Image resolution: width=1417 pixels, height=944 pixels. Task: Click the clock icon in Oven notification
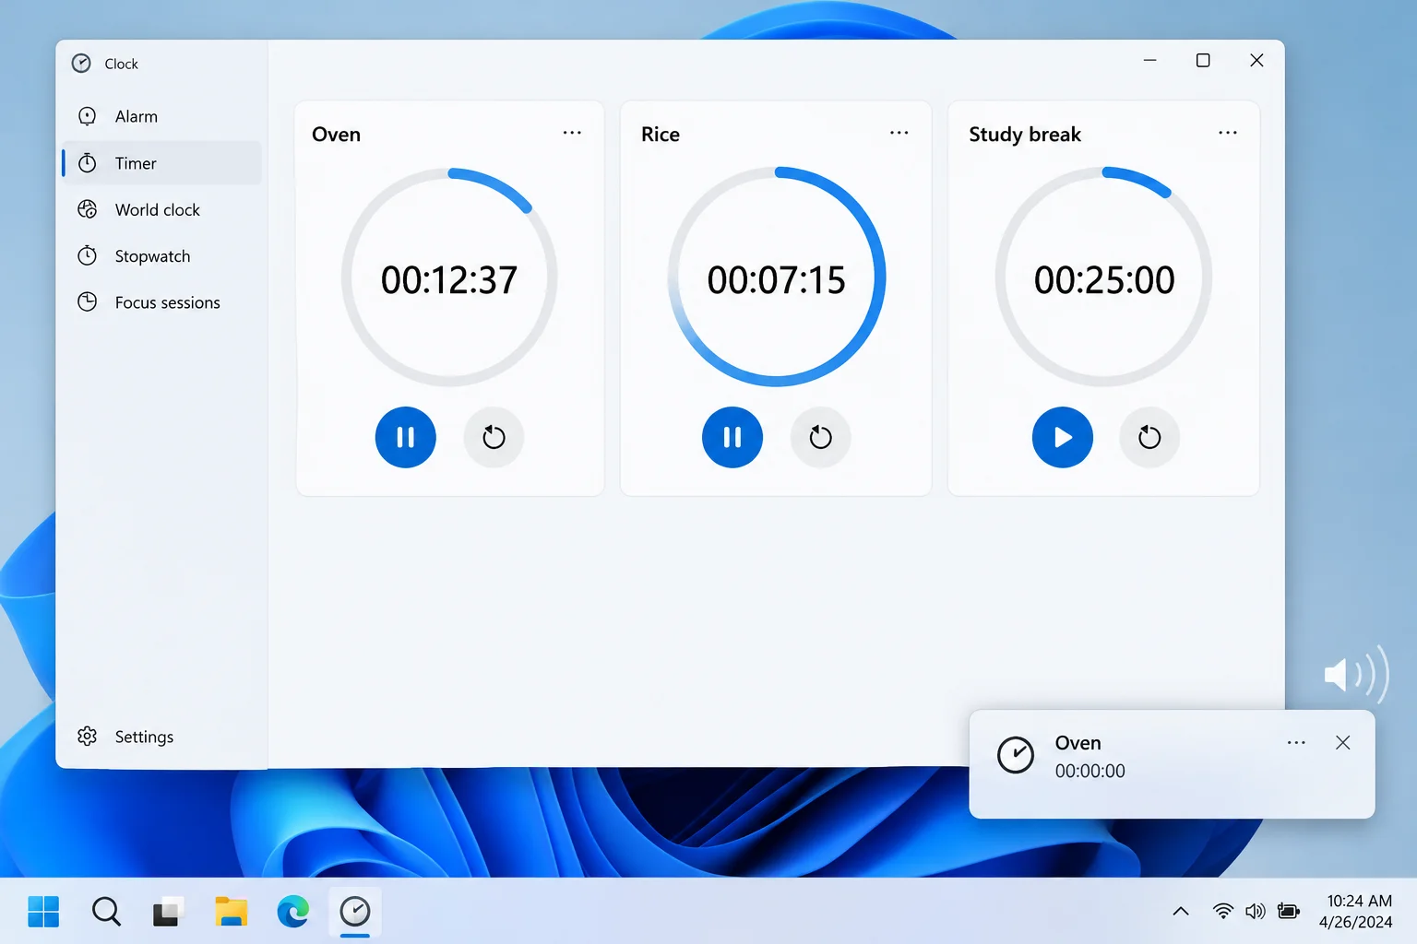point(1016,755)
